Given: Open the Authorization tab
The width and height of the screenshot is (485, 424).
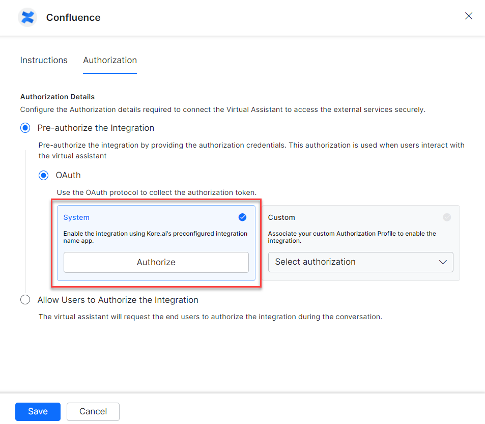Looking at the screenshot, I should pos(110,60).
